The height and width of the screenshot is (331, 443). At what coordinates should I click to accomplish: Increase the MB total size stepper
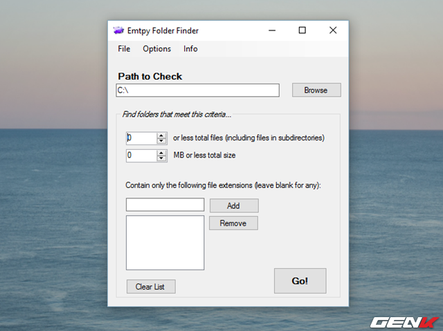click(162, 153)
